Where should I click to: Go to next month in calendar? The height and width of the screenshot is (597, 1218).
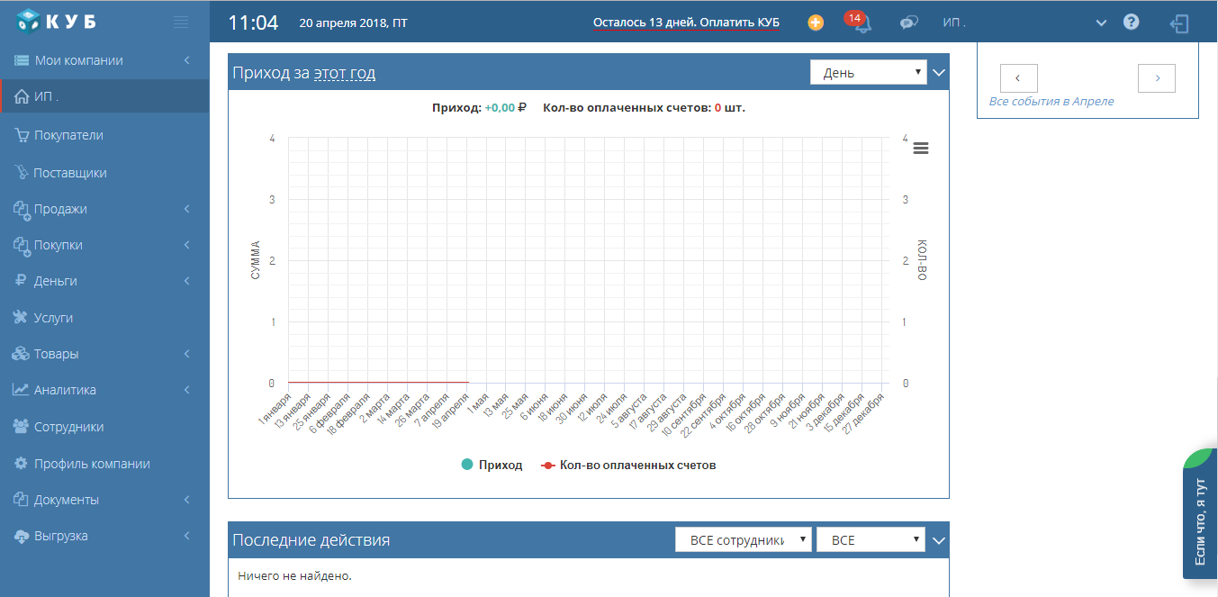[x=1157, y=78]
